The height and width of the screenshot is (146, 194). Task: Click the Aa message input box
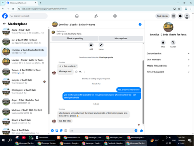[102, 130]
